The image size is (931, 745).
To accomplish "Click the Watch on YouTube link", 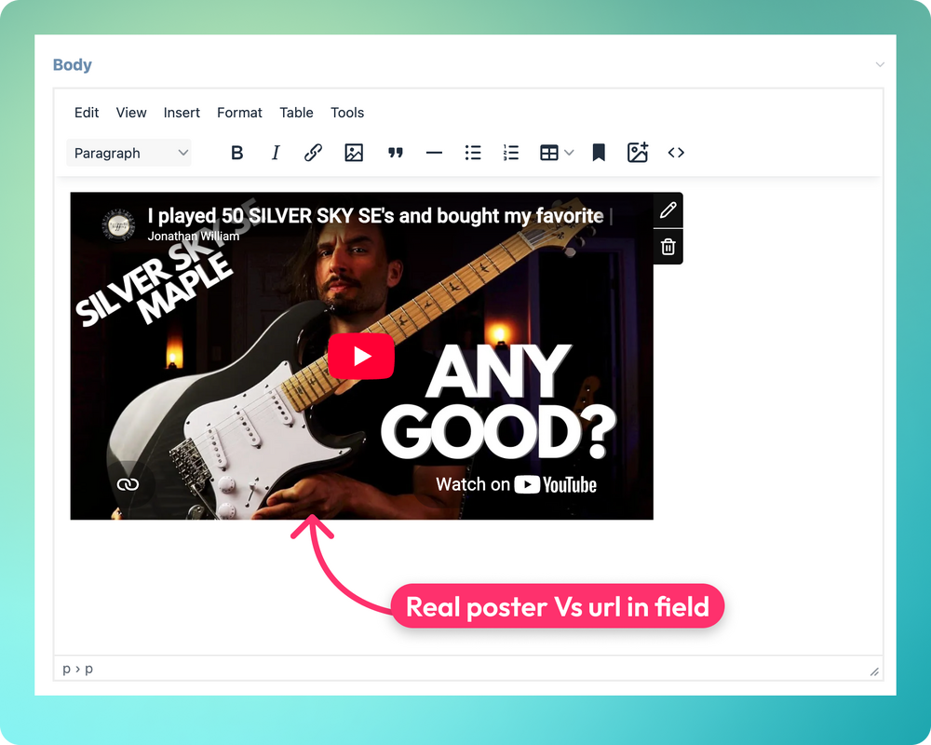I will pyautogui.click(x=516, y=485).
